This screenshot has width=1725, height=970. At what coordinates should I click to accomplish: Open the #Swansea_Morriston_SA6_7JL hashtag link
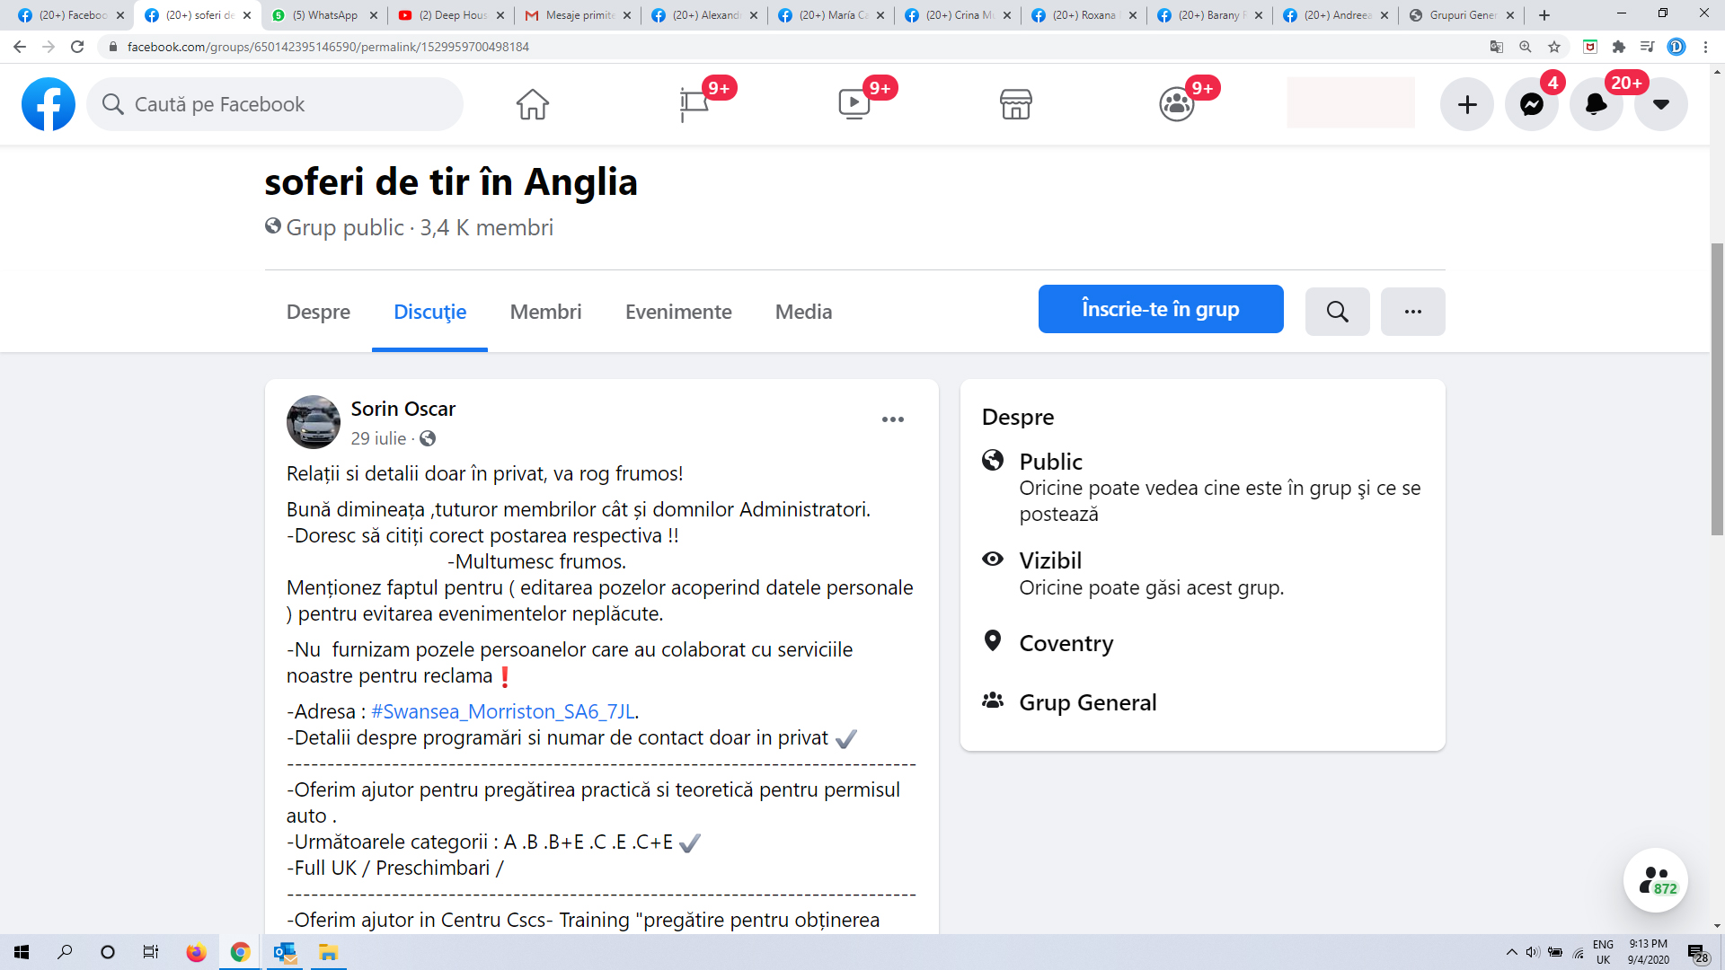pyautogui.click(x=503, y=711)
